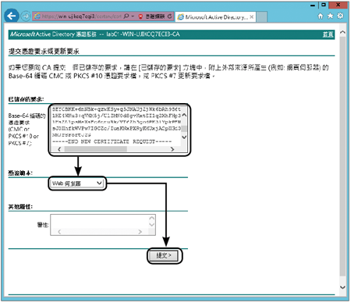The height and width of the screenshot is (303, 351).
Task: Click the URL text in address bar
Action: click(x=81, y=16)
